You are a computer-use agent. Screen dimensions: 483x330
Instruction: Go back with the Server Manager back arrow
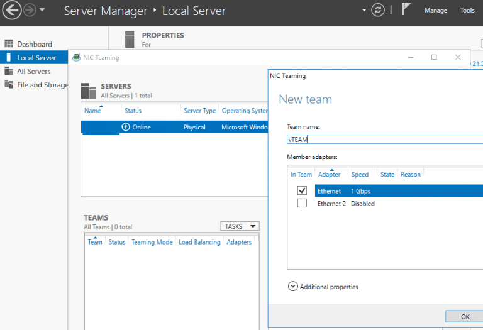[12, 10]
